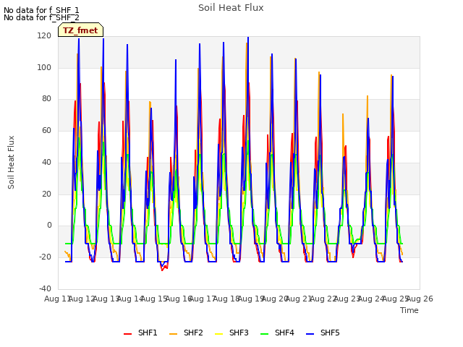Click the Time x-axis label
This screenshot has width=463, height=347.
tap(409, 310)
